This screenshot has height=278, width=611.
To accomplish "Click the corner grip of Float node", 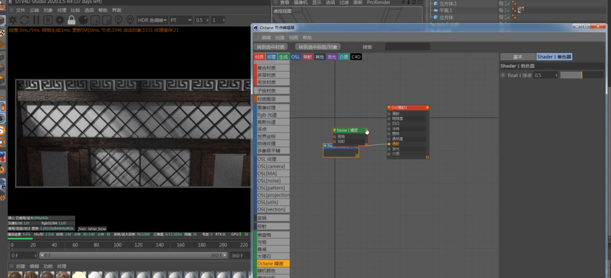I will coord(357,155).
